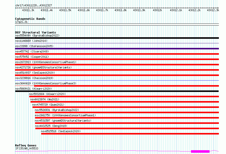226x154 pixels.
Task: Select nsv4432525 (Deng2019) label
Action: point(51,126)
